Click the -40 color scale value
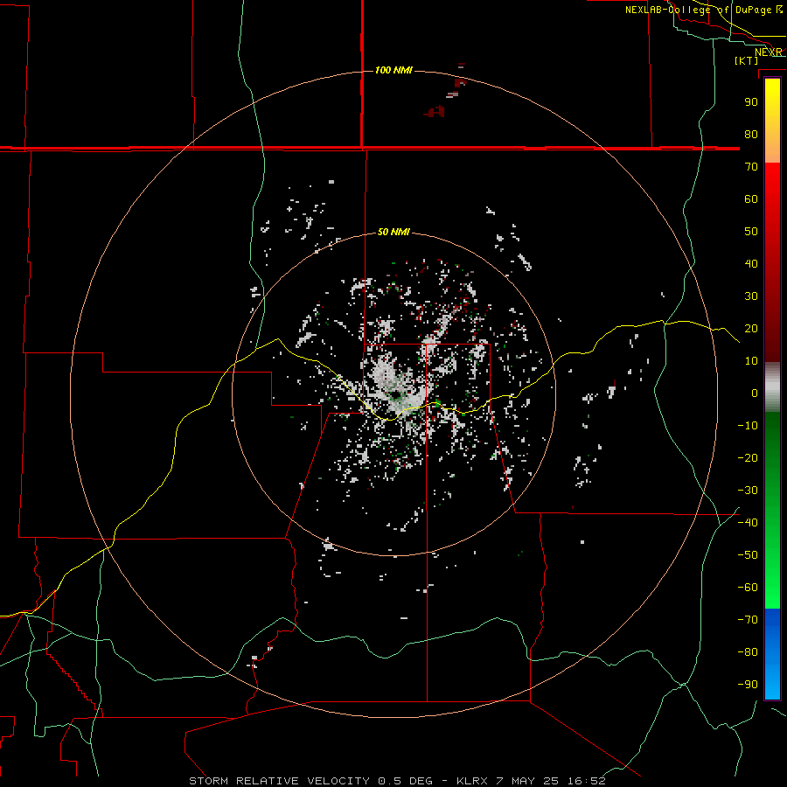The width and height of the screenshot is (787, 787). [x=748, y=523]
